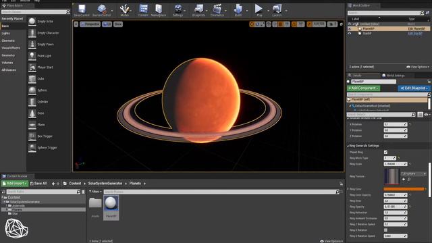This screenshot has width=432, height=243.
Task: Pick the Sphere Trigger actor
Action: coord(32,148)
